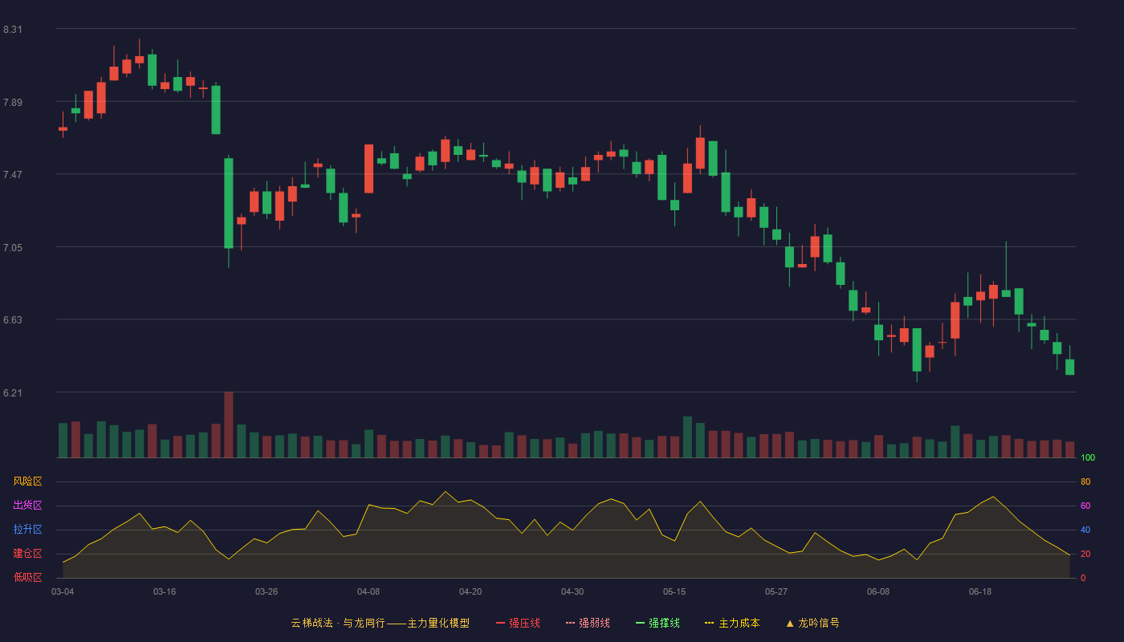Click the 7.05 price axis label

click(x=13, y=248)
